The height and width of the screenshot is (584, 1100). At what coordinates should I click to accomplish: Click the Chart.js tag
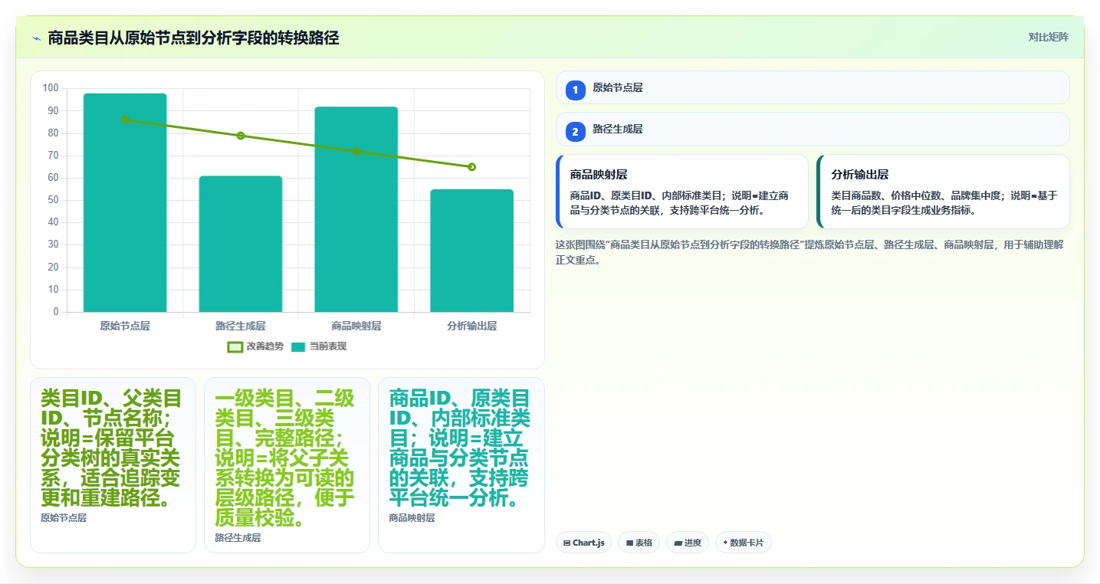click(583, 543)
